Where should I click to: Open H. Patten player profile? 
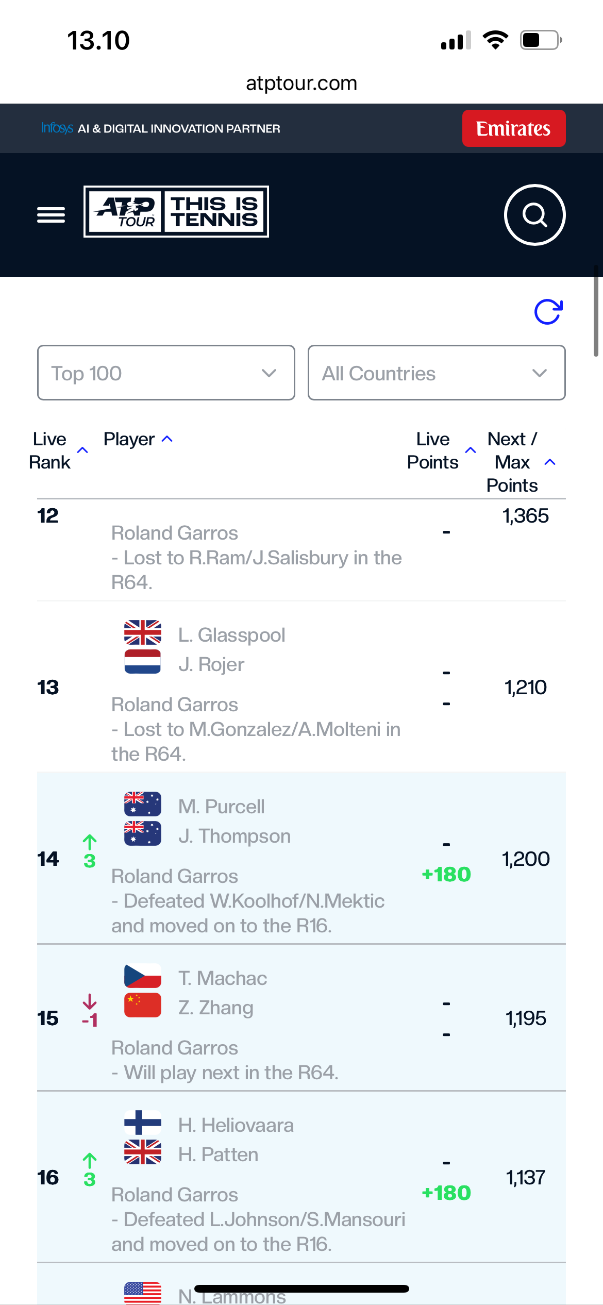click(218, 1155)
